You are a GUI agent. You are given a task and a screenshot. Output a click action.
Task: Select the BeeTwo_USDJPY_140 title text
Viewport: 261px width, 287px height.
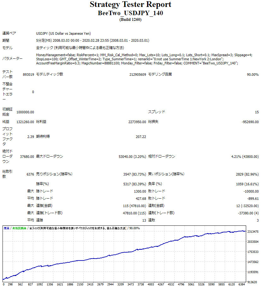(x=130, y=13)
